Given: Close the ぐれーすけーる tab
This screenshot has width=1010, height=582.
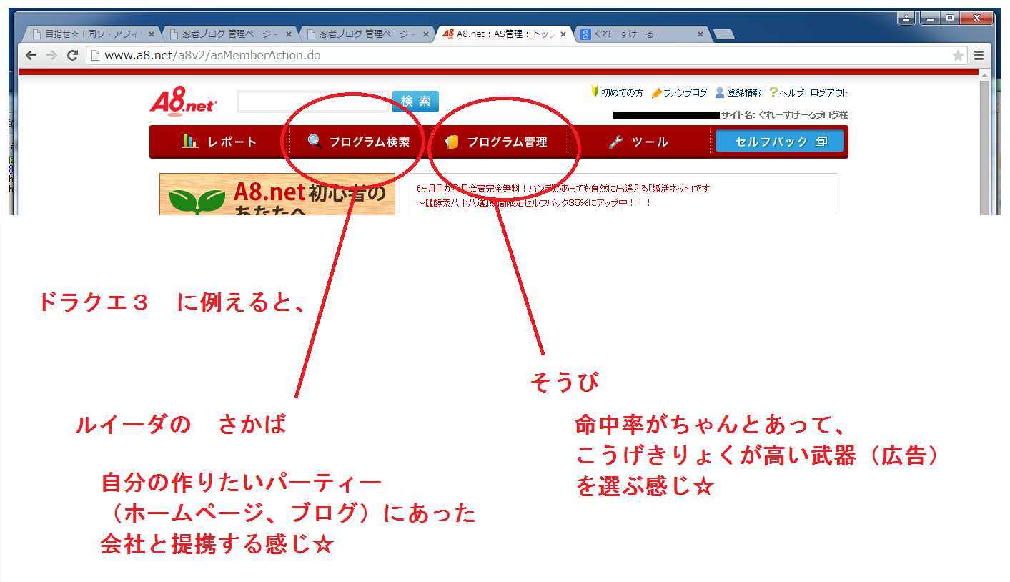Looking at the screenshot, I should coord(700,34).
